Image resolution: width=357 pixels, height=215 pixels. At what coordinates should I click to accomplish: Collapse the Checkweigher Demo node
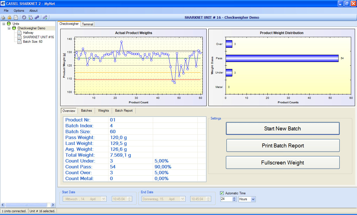(x=9, y=28)
